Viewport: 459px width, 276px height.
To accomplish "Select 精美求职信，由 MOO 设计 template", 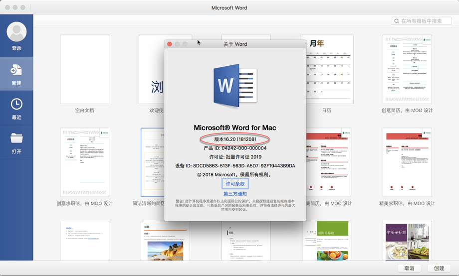I will pyautogui.click(x=407, y=162).
